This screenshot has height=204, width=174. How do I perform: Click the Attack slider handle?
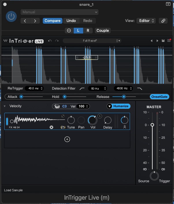[x=21, y=97]
